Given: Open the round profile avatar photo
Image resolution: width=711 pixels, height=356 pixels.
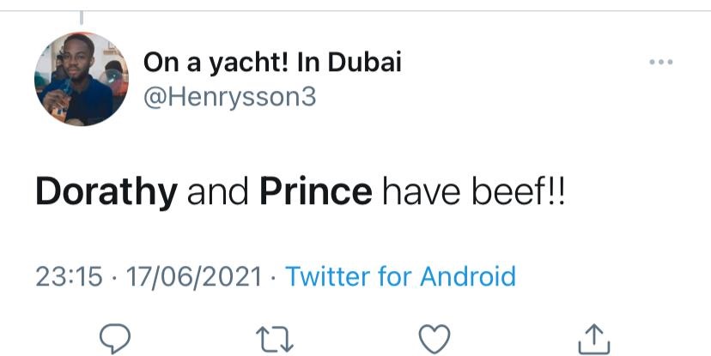Looking at the screenshot, I should pyautogui.click(x=81, y=80).
